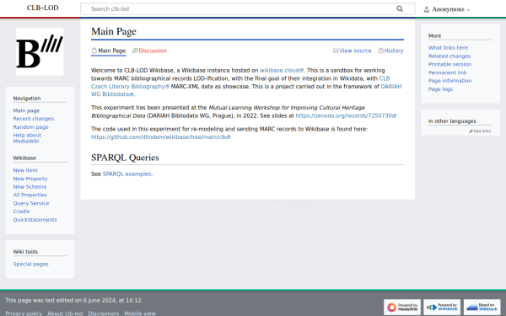The image size is (506, 316).
Task: Create a New Schema
Action: tap(30, 187)
